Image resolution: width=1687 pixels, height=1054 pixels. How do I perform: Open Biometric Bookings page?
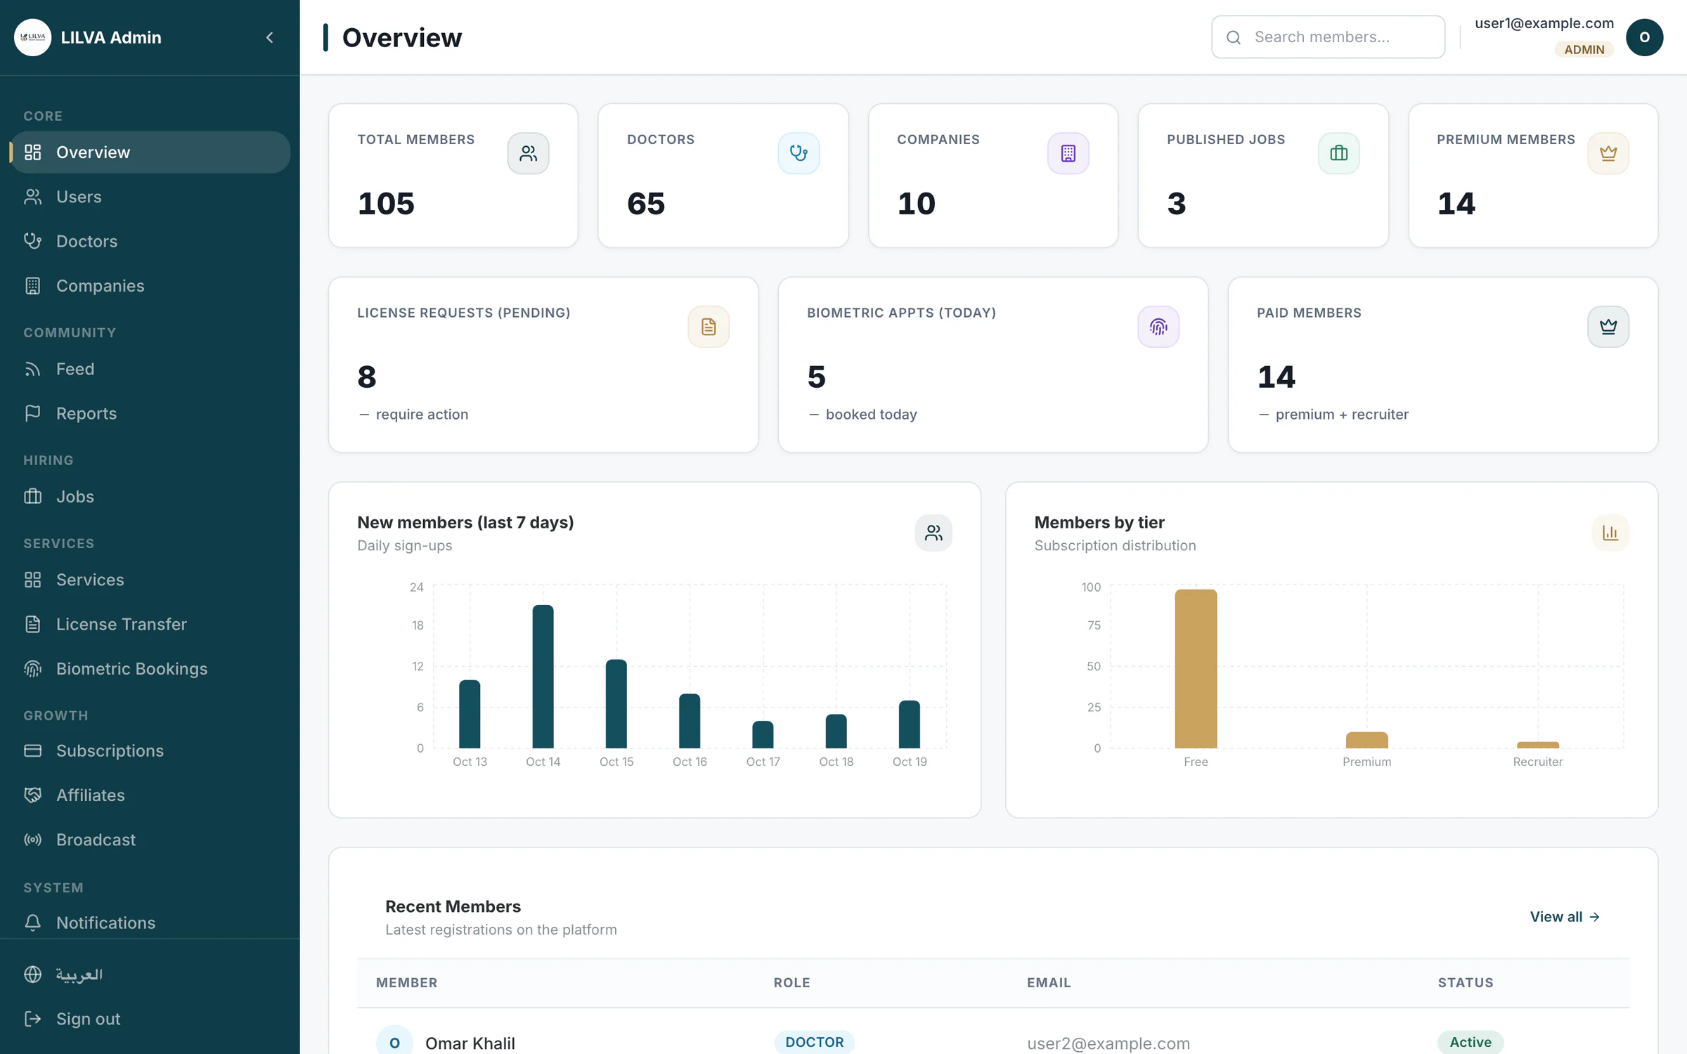150,669
